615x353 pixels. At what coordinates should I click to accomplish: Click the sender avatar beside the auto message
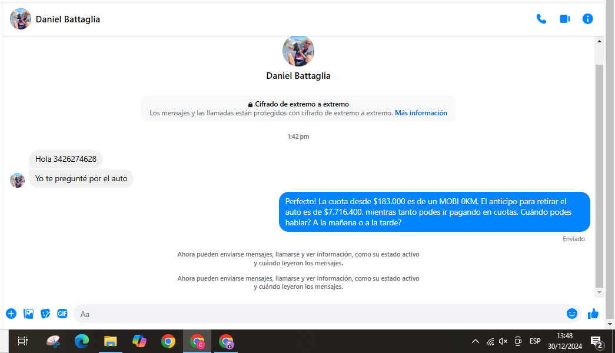(x=17, y=181)
